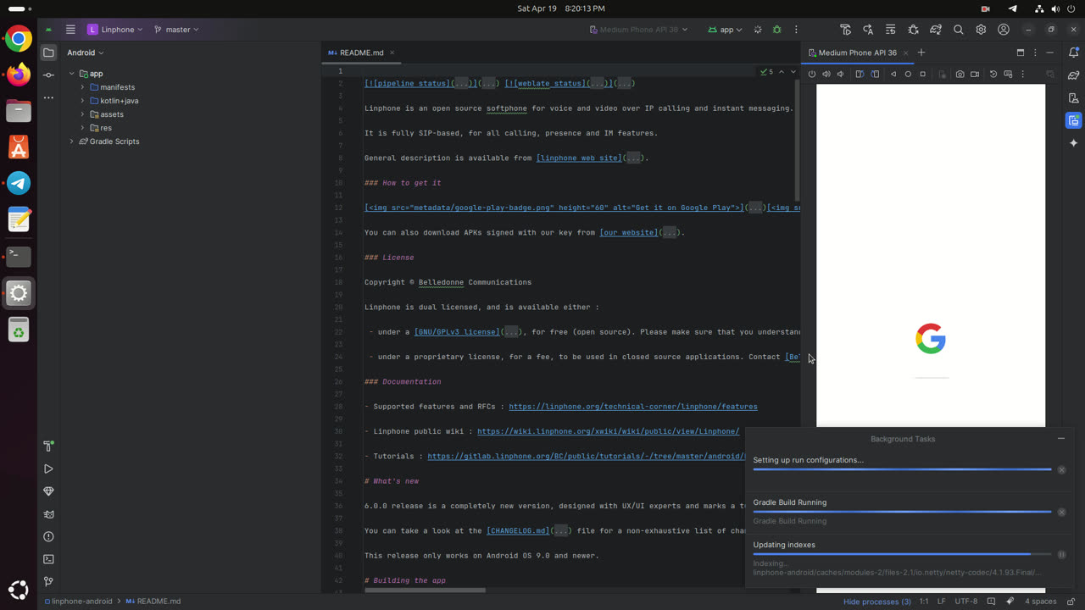Click emulator volume down button

(x=841, y=75)
